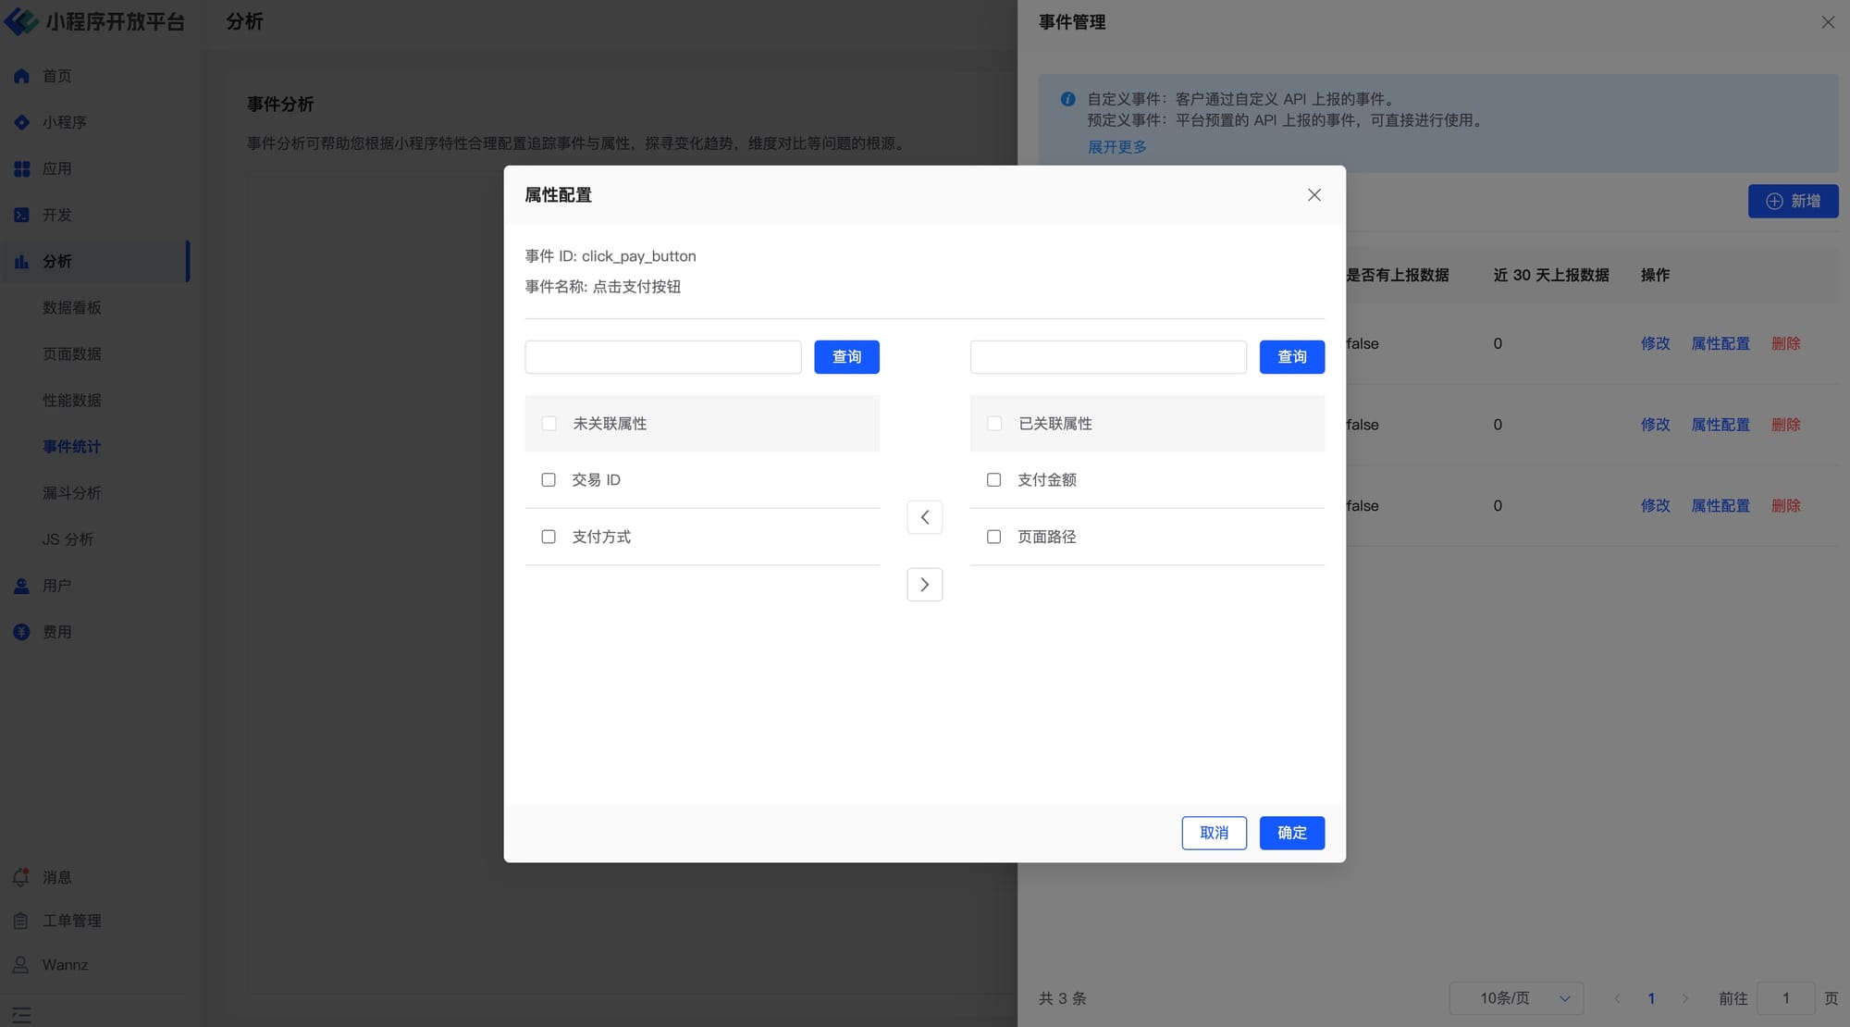Open 应用 grid icon in sidebar
1850x1027 pixels.
tap(21, 168)
